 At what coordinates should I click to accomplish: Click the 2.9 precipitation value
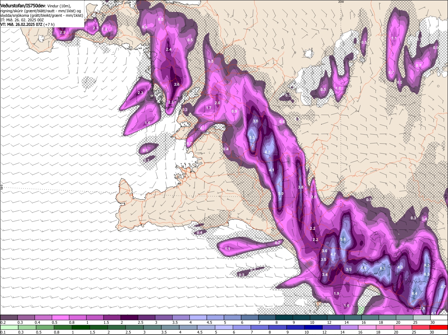[63, 32]
